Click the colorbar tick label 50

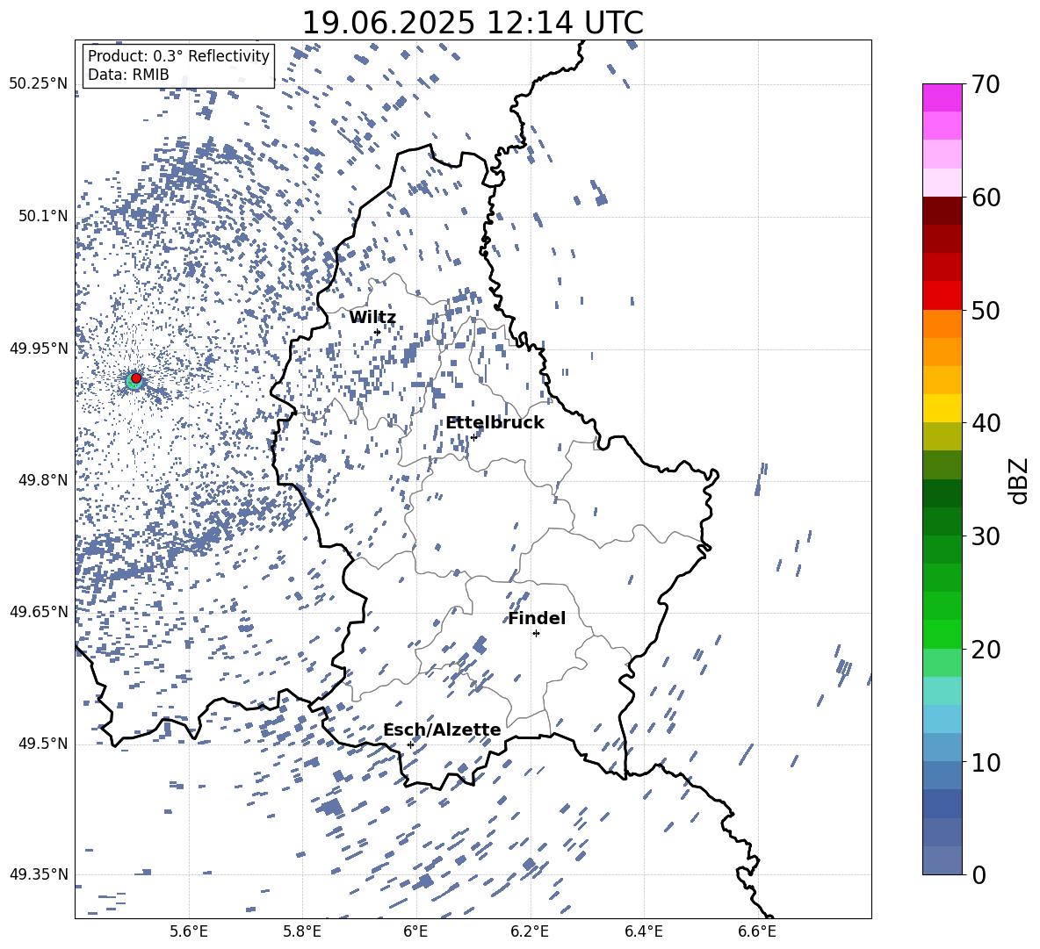(986, 310)
